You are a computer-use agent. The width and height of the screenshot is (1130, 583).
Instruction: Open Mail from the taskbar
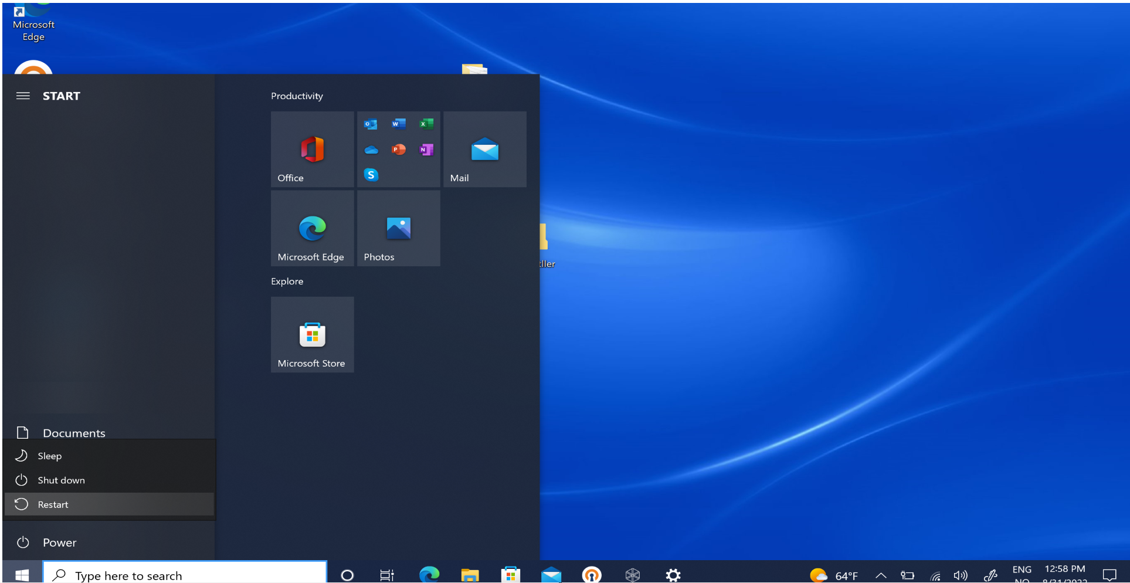(551, 575)
